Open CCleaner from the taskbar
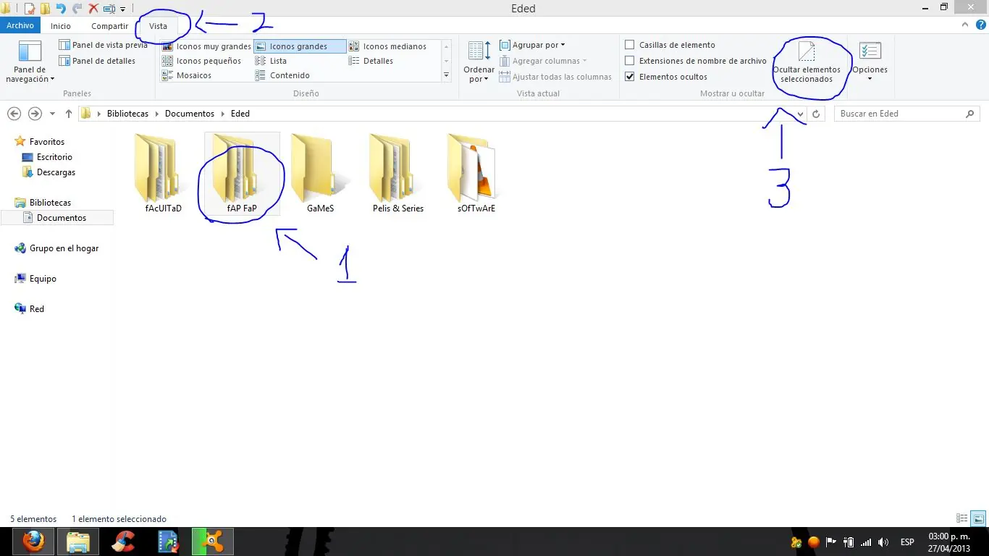The width and height of the screenshot is (989, 556). pos(123,542)
